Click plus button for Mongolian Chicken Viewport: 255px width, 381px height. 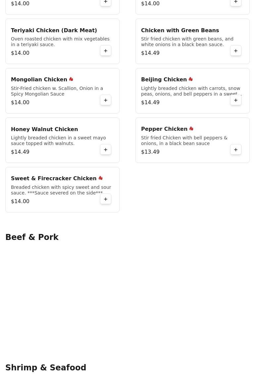pos(106,100)
